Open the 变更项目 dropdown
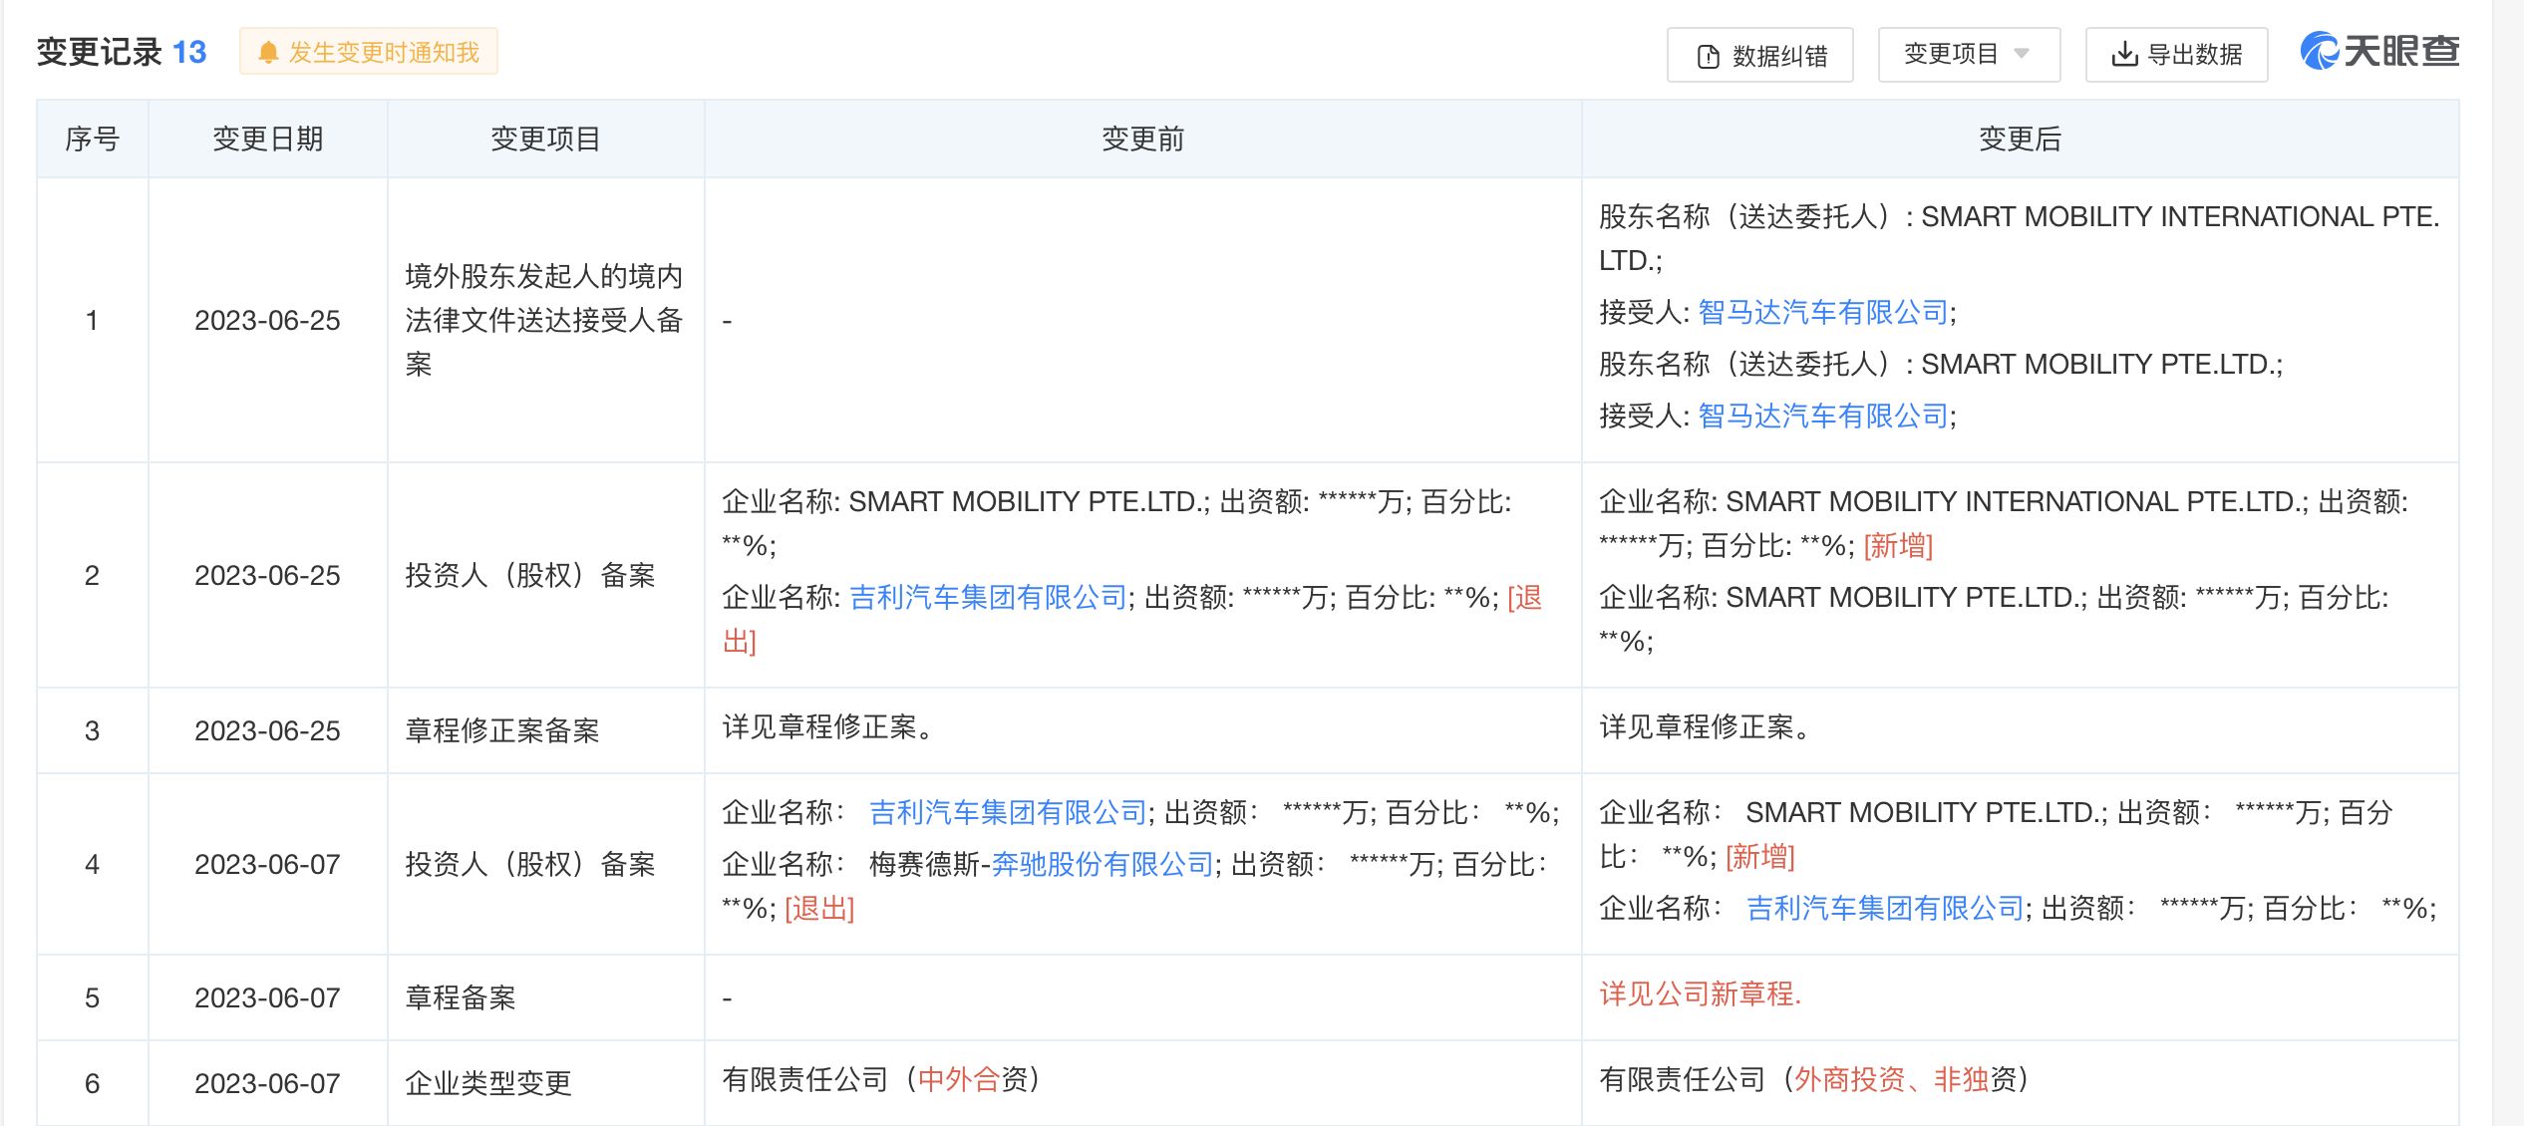The width and height of the screenshot is (2524, 1126). point(1969,54)
